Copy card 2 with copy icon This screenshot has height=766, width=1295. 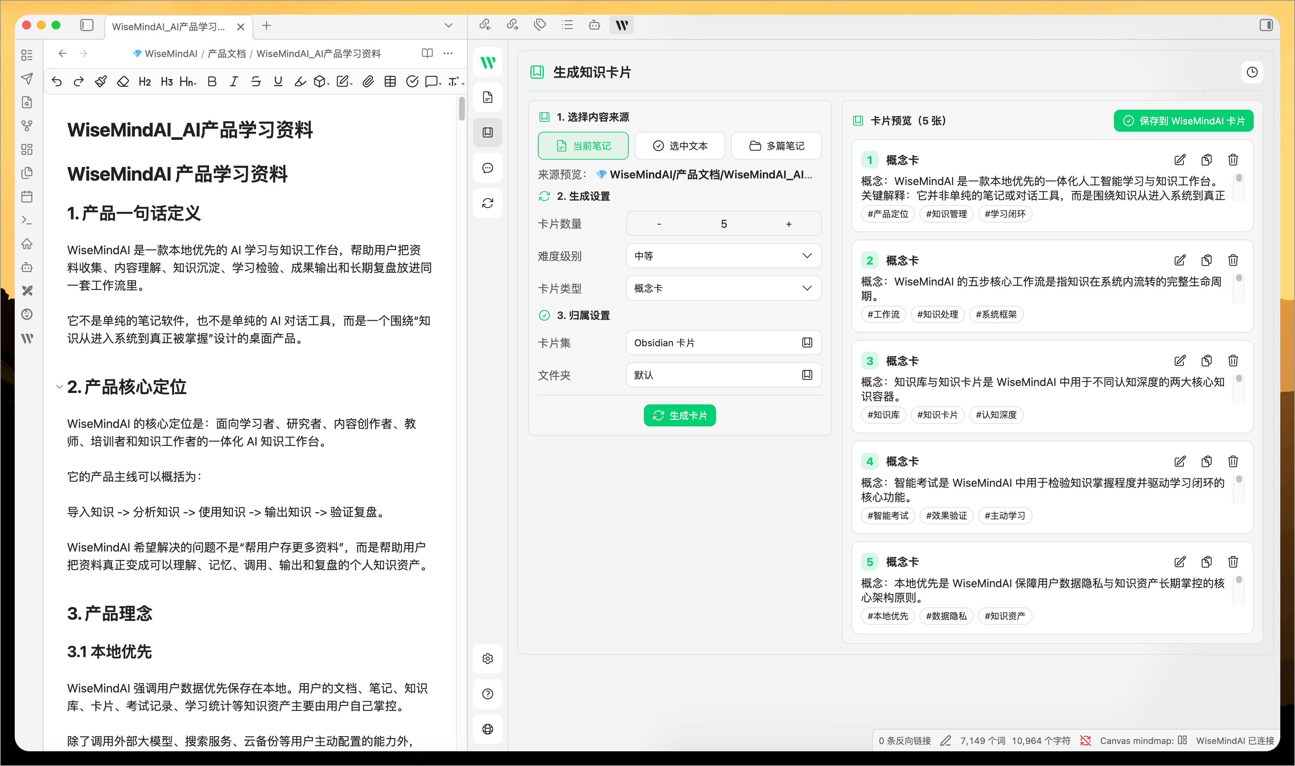point(1207,260)
